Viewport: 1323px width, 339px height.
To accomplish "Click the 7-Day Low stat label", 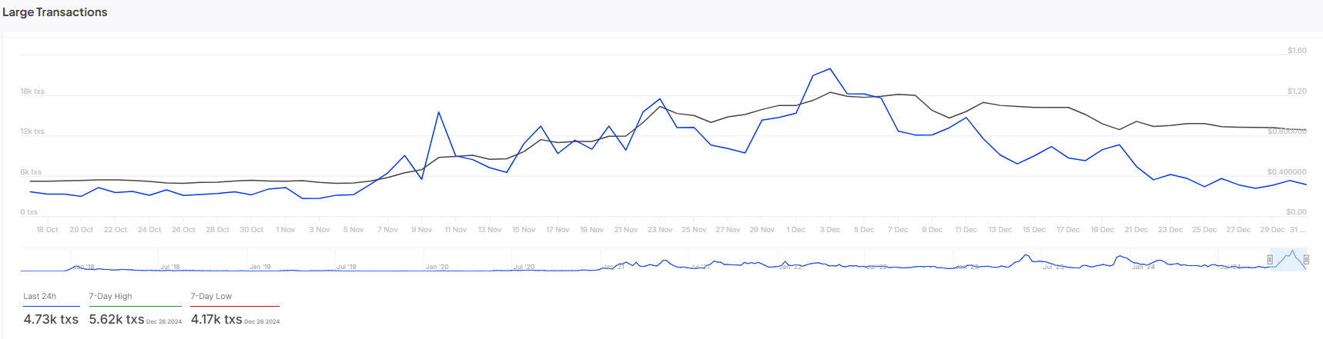I will (x=211, y=296).
